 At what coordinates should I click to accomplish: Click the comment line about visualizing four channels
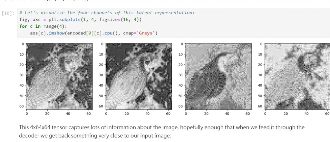[107, 13]
